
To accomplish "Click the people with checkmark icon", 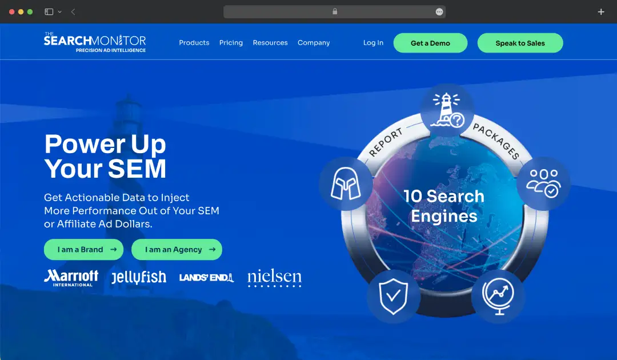I will (543, 183).
